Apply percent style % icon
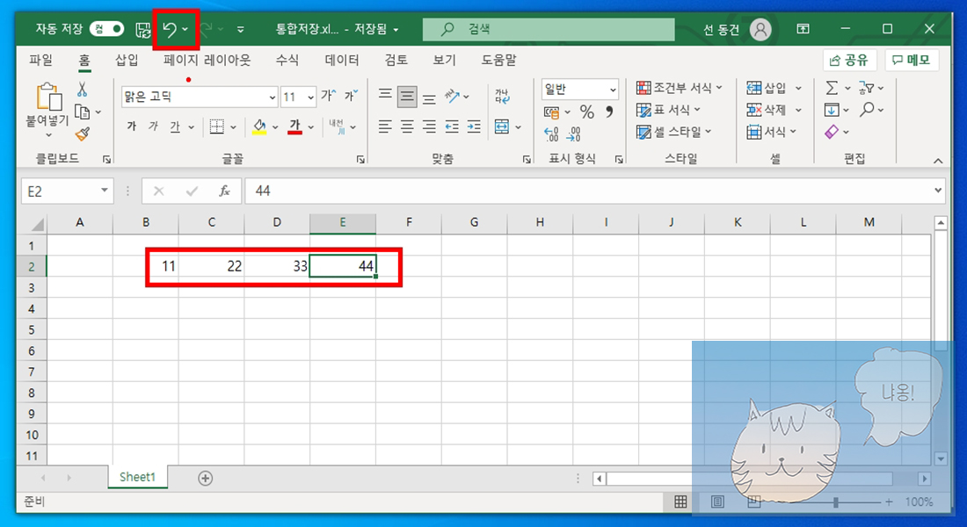 (586, 112)
